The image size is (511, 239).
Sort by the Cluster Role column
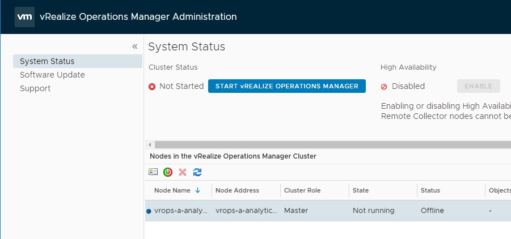302,190
